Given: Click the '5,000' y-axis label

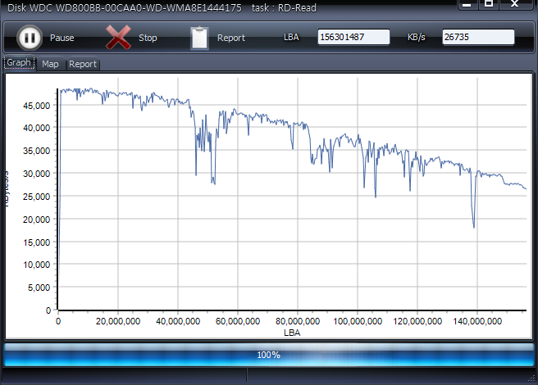Looking at the screenshot, I should [39, 288].
